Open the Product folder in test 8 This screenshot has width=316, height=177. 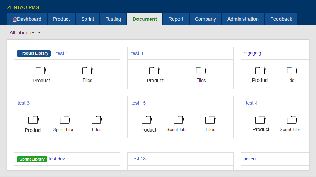tap(155, 75)
